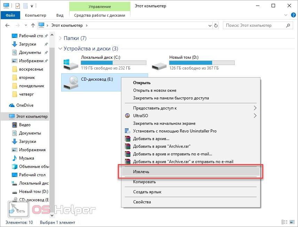Image resolution: width=298 pixels, height=227 pixels.
Task: Click the Properties quick access toolbar icon
Action: [x=17, y=6]
